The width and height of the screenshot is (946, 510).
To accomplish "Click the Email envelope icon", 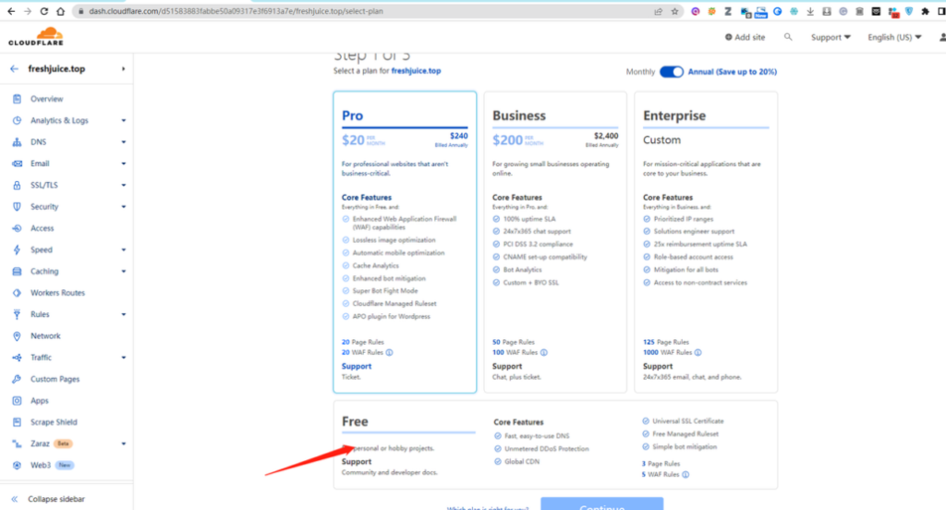I will click(x=17, y=164).
